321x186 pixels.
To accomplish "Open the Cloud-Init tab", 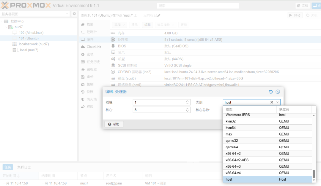I will pyautogui.click(x=94, y=47).
